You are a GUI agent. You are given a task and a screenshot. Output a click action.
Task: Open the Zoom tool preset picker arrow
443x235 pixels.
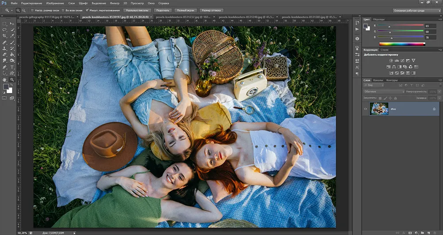tap(12, 10)
